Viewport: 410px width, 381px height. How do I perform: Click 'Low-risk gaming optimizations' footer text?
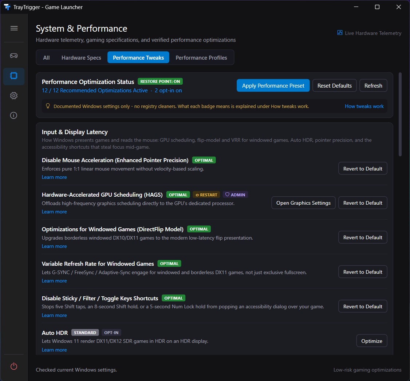(367, 370)
